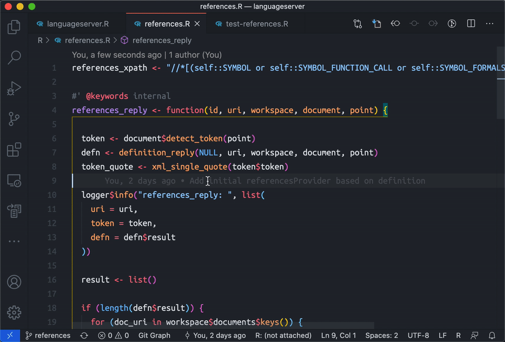Synchronize changes from status bar
The image size is (505, 342).
click(x=84, y=335)
